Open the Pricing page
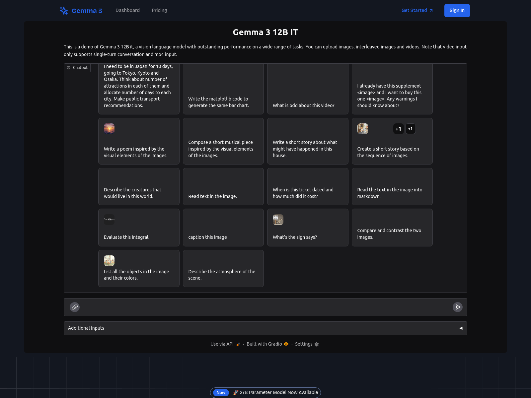 [159, 10]
